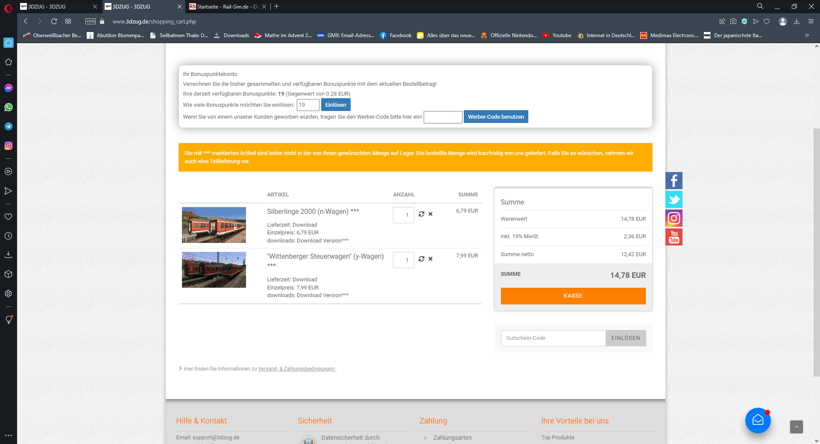The height and width of the screenshot is (444, 820).
Task: Open a new tab
Action: tap(277, 6)
